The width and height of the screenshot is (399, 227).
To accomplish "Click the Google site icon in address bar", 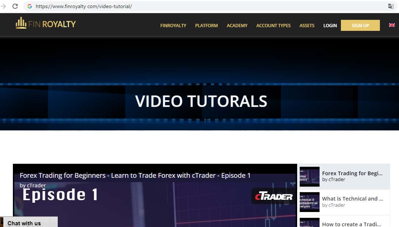I will [x=30, y=6].
